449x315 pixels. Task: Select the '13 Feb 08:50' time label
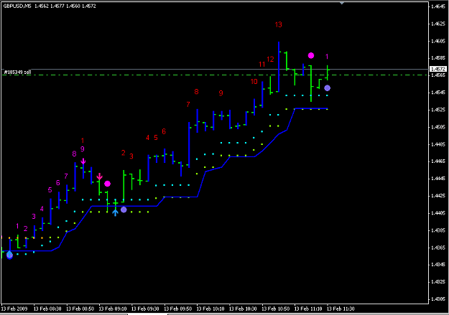click(x=80, y=309)
